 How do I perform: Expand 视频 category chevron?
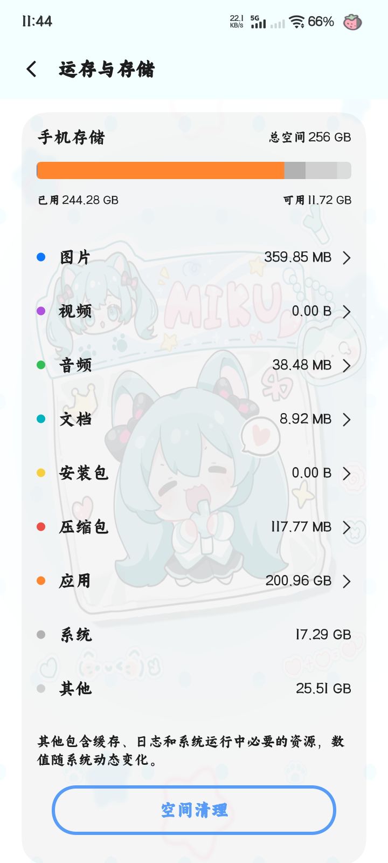[x=347, y=312]
